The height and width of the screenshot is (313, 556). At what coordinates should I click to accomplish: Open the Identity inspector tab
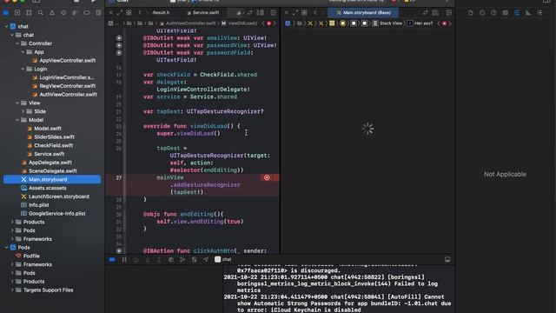(506, 13)
